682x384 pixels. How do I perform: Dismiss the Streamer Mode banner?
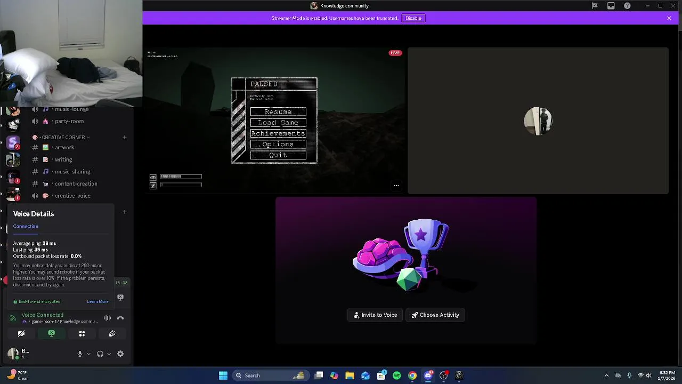669,18
